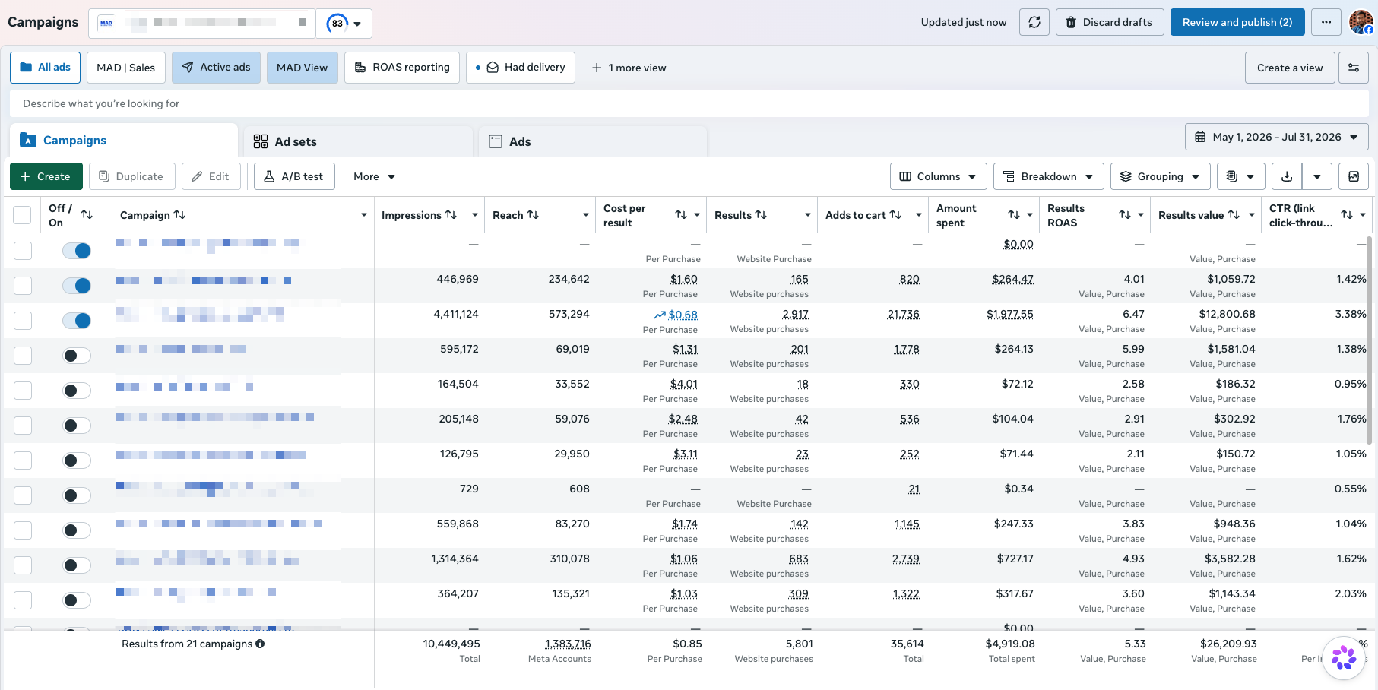Sort by Off / On column arrows
Image resolution: width=1378 pixels, height=690 pixels.
(x=87, y=215)
